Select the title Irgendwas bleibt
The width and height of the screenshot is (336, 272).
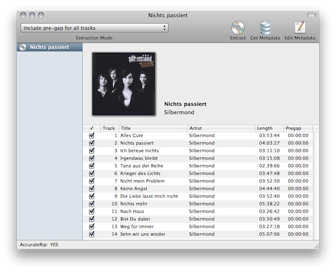[x=139, y=158]
